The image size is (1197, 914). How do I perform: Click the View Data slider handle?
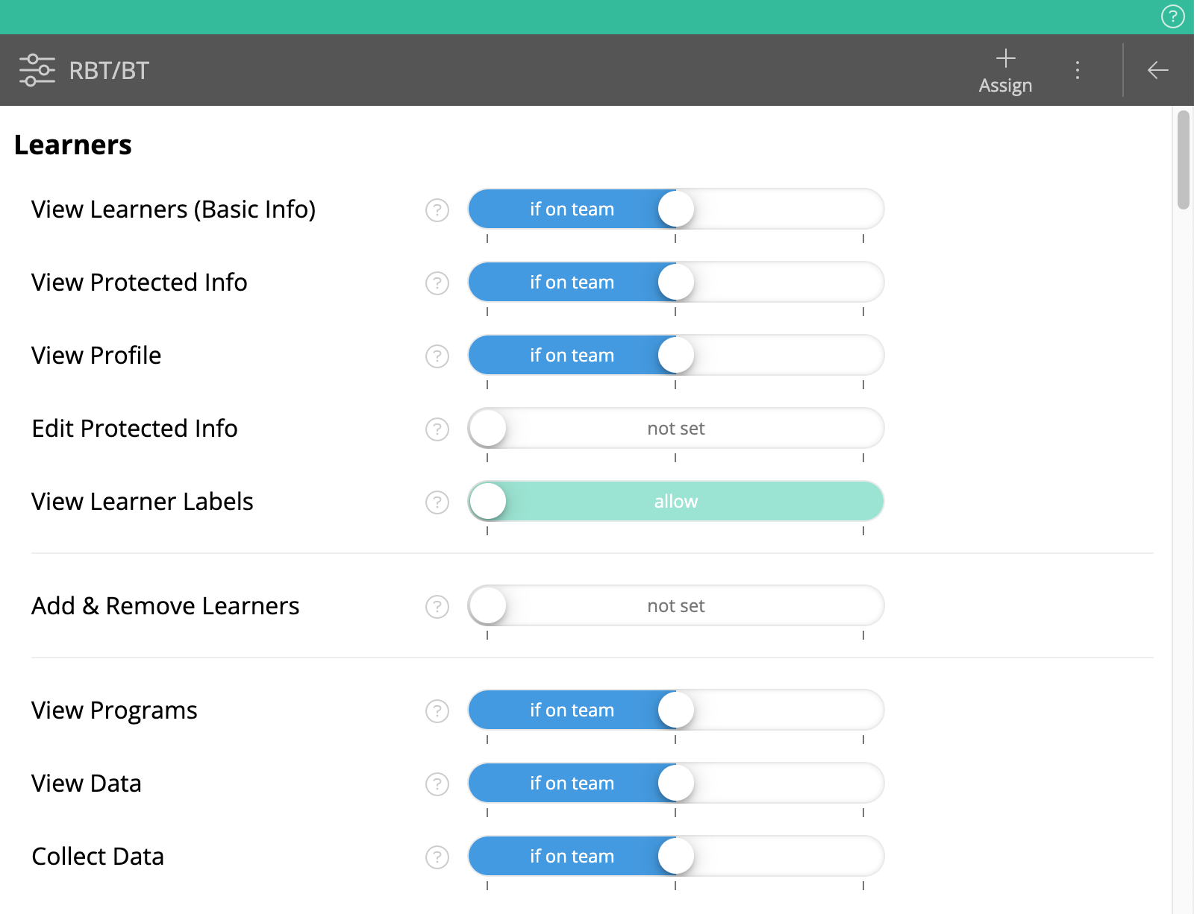click(x=676, y=783)
